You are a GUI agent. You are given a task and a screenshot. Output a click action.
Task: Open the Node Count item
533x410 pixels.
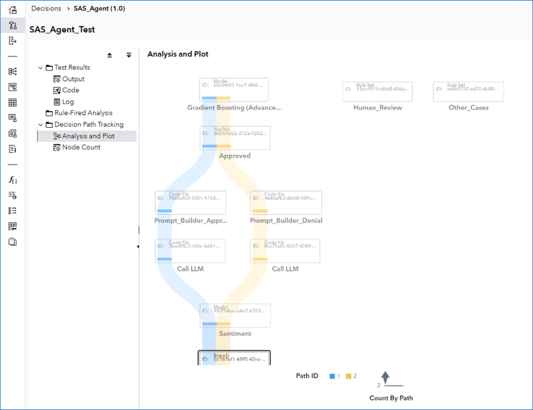tap(77, 147)
